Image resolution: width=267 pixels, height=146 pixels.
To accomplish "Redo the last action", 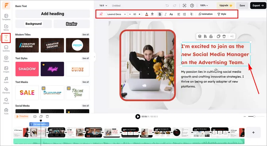I will 175,6.
